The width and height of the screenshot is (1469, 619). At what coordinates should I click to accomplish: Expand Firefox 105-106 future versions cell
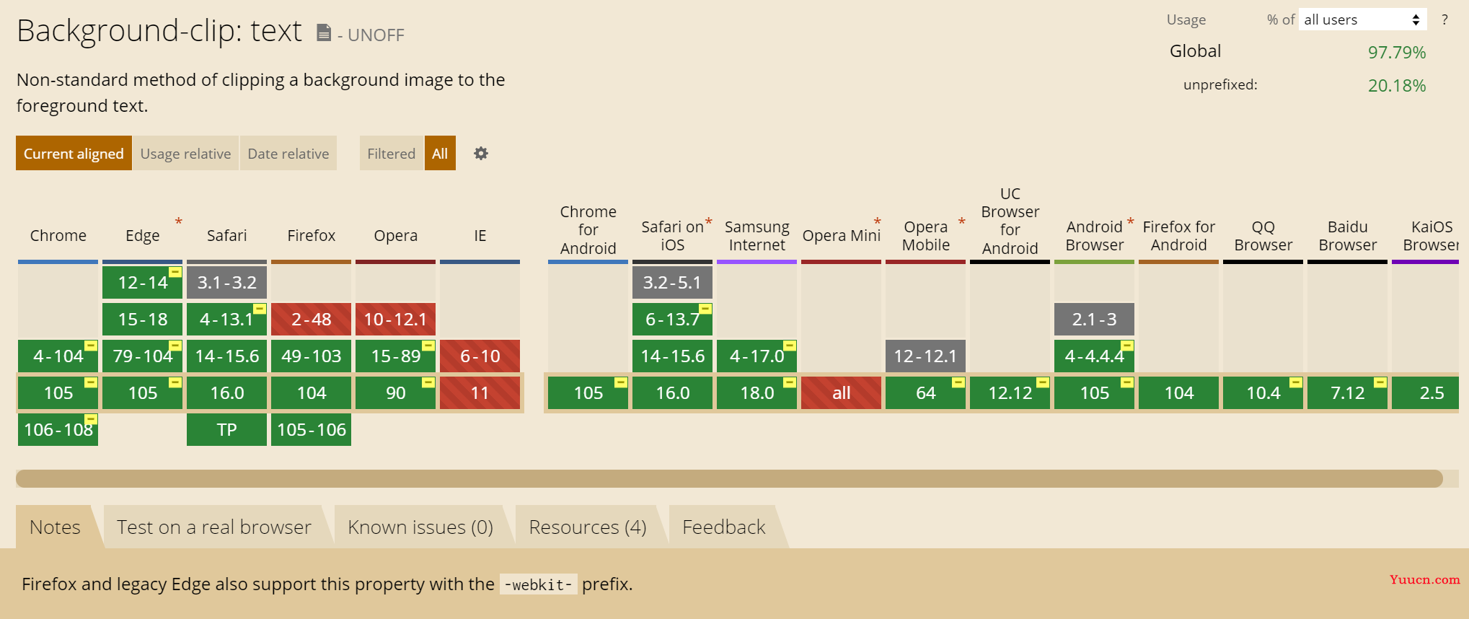coord(311,429)
